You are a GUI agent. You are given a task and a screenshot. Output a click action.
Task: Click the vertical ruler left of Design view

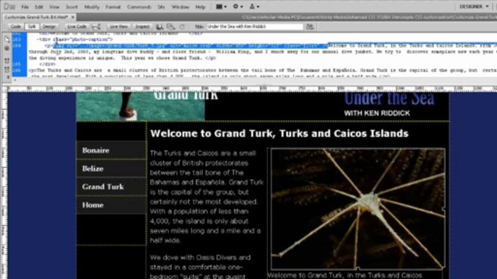pyautogui.click(x=3, y=185)
